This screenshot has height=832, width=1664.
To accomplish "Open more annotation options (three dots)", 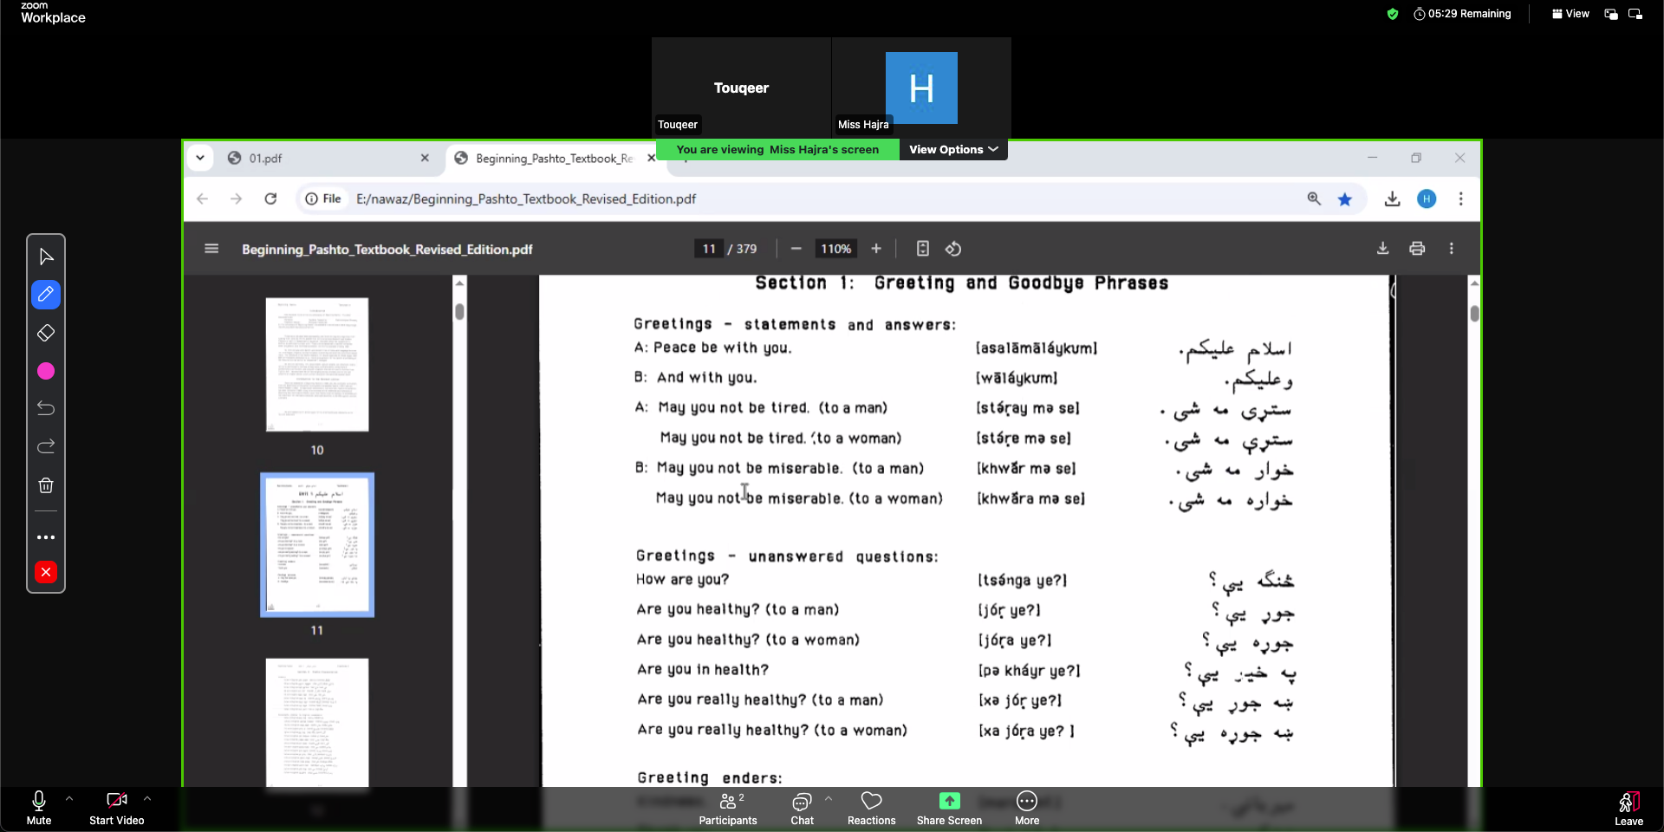I will [x=46, y=537].
